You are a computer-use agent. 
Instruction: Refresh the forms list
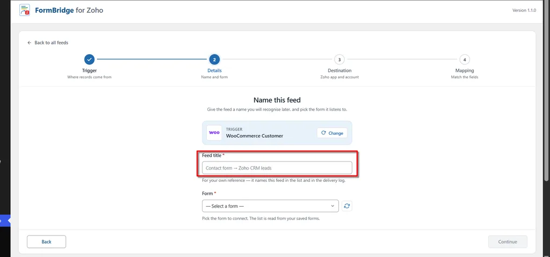click(x=346, y=206)
